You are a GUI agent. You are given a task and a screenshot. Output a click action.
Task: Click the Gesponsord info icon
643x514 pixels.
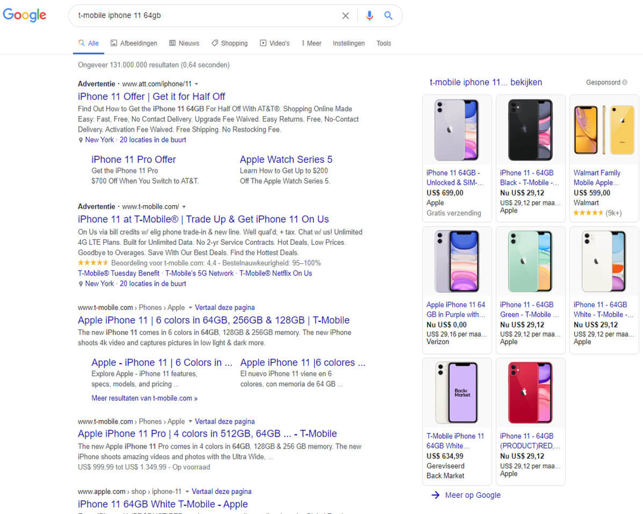(625, 82)
